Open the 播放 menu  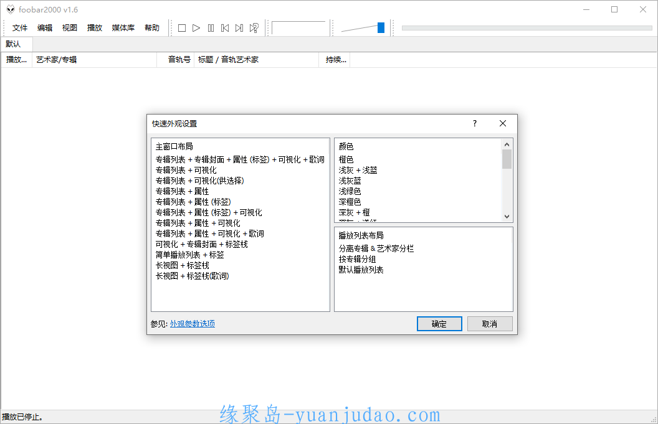(95, 28)
